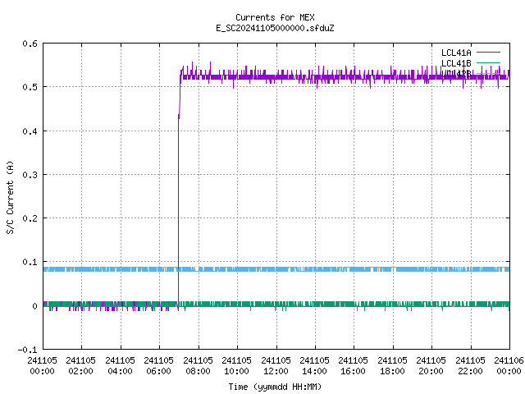The width and height of the screenshot is (525, 394).
Task: Click the 0.1 y-axis tick label
Action: [x=30, y=262]
